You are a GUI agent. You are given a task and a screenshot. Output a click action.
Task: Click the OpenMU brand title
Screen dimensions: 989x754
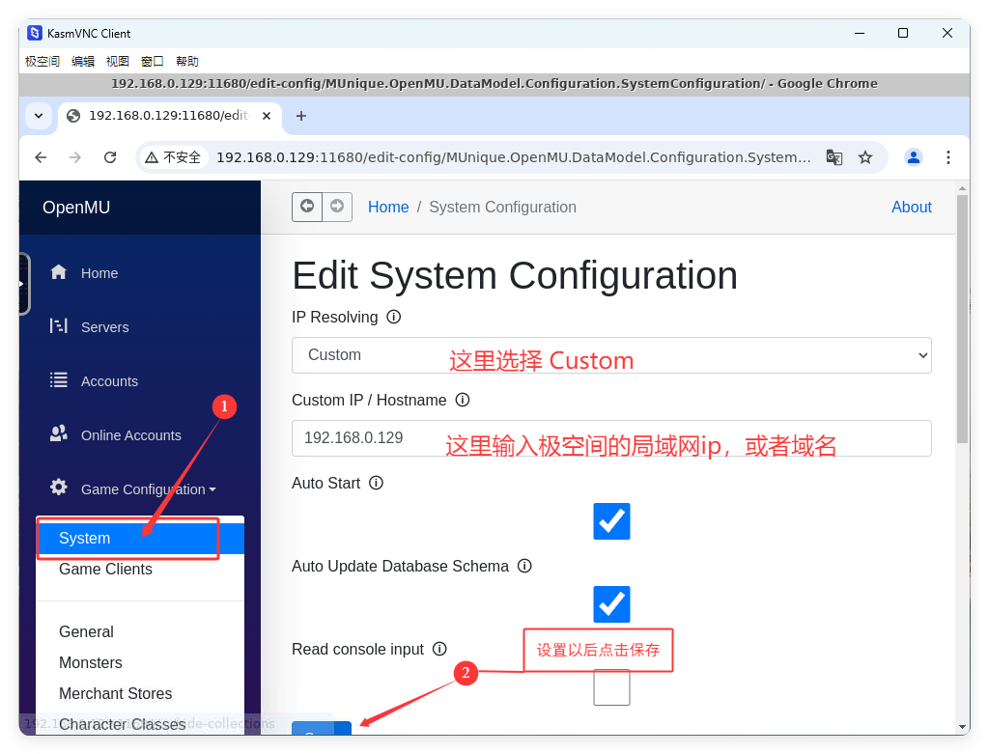[x=76, y=208]
